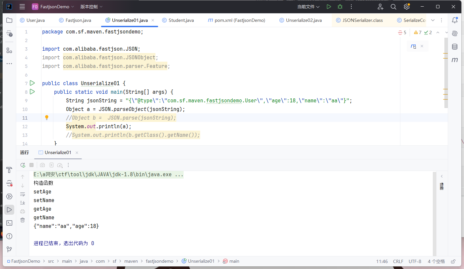Click the CRLF line separator indicator
The image size is (464, 269).
[398, 261]
